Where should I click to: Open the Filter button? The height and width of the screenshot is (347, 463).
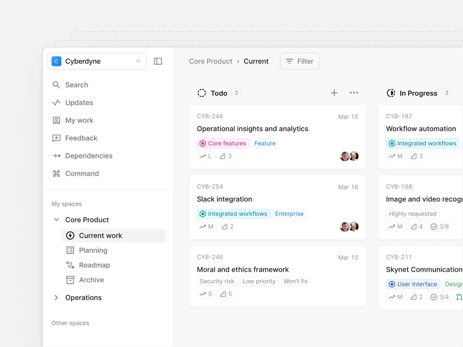point(300,61)
